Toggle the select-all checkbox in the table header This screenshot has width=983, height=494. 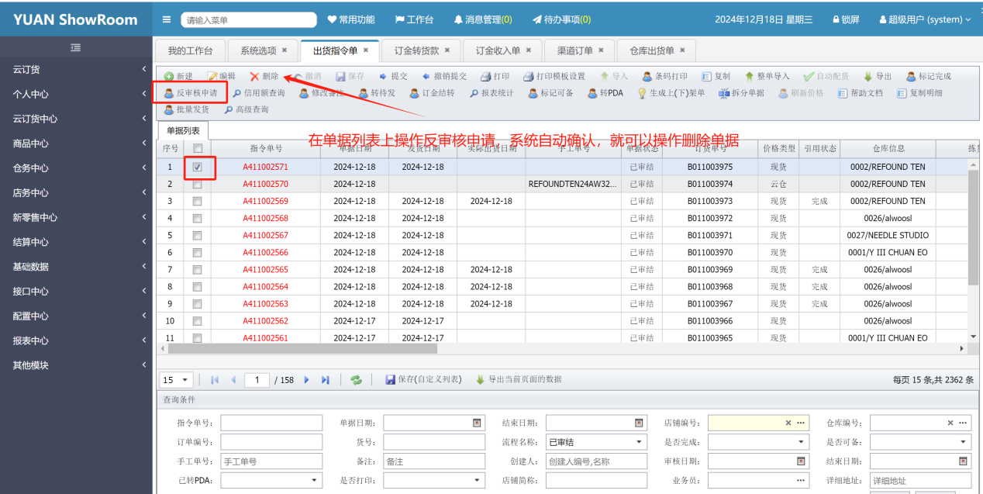[197, 148]
